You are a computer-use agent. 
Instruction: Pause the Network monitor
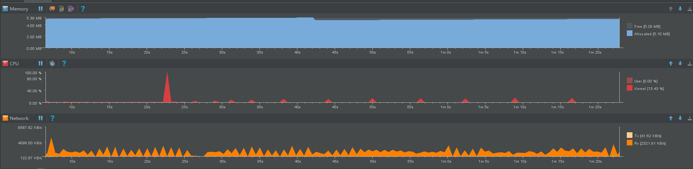point(41,118)
